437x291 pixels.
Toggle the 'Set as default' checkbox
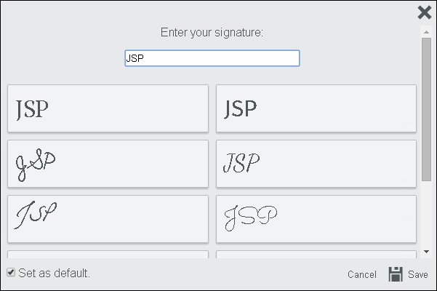(11, 273)
